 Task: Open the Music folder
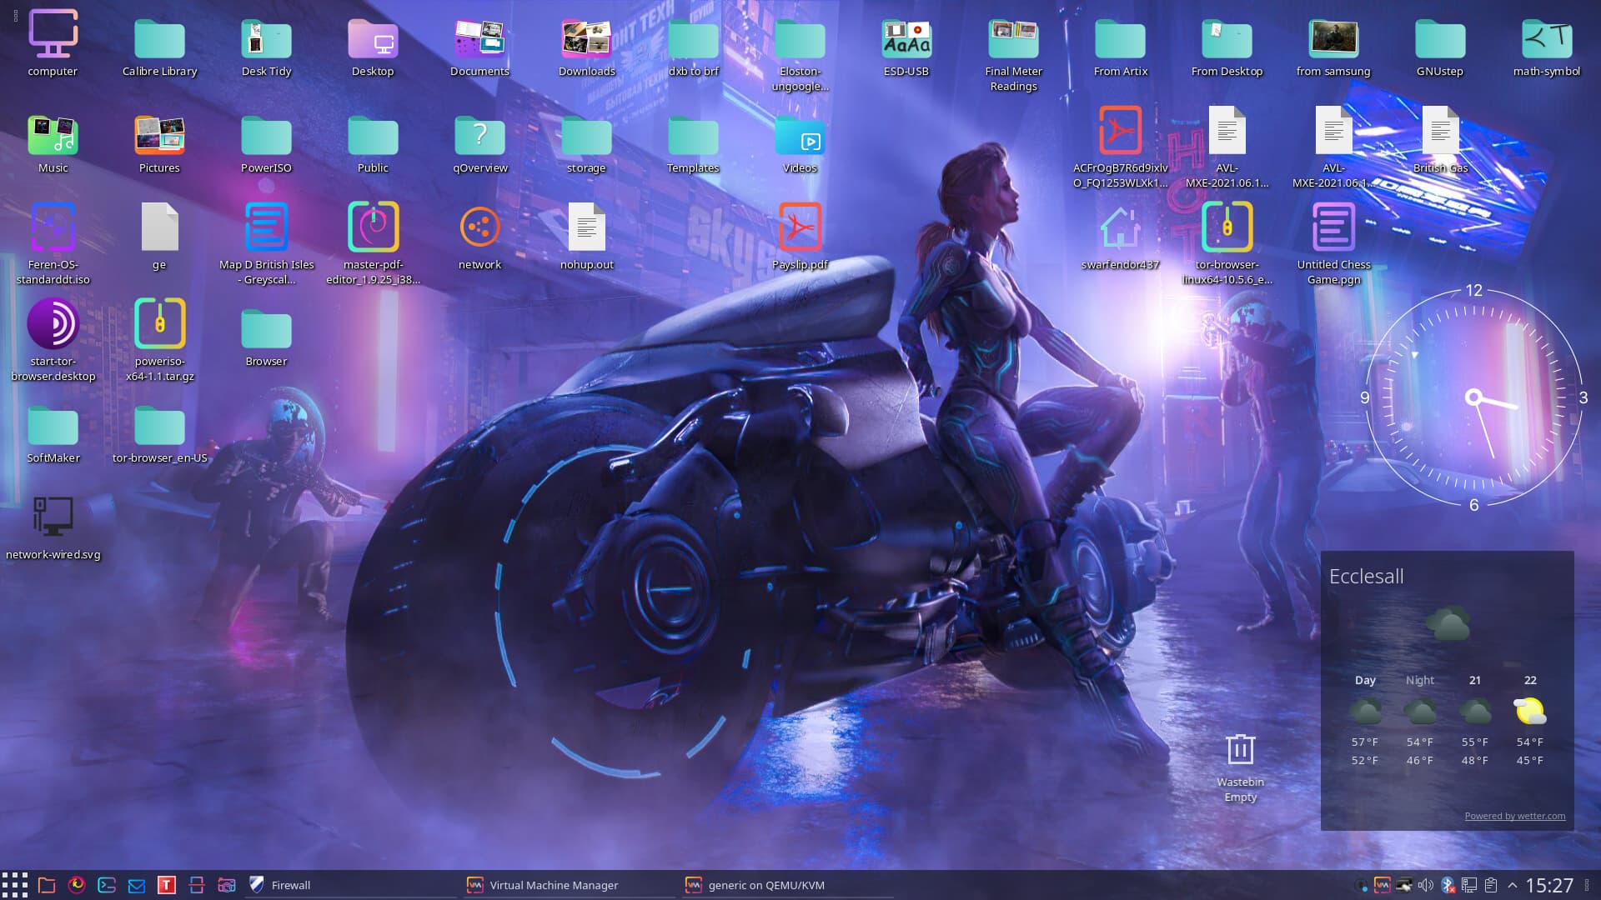click(x=53, y=144)
